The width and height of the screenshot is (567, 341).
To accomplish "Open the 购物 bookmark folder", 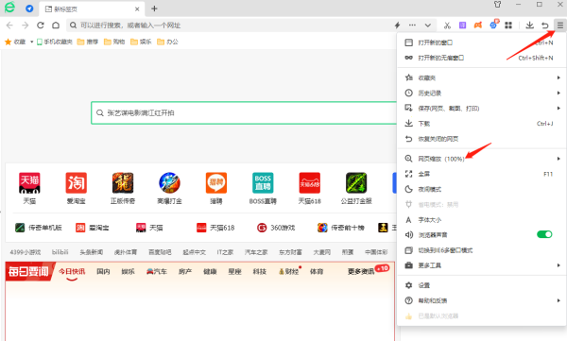I will [114, 42].
